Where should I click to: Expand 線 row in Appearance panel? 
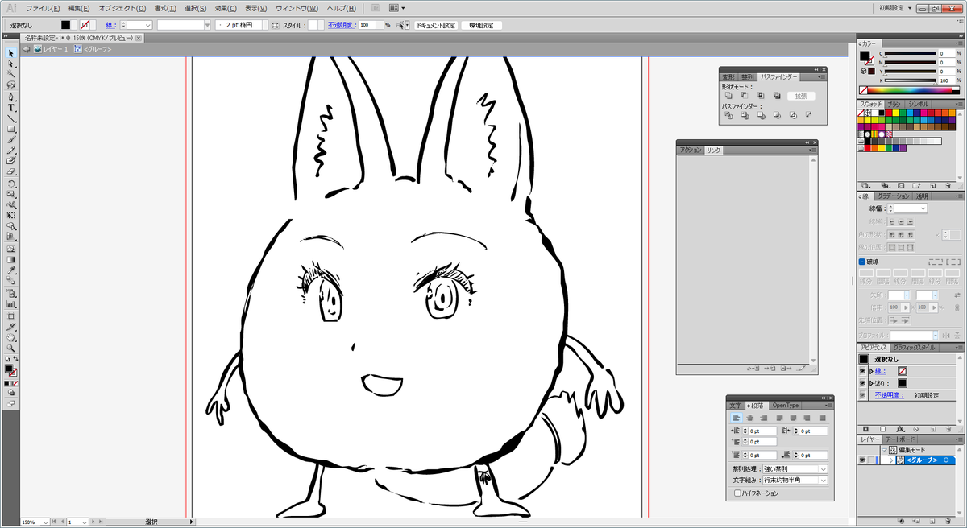(x=871, y=371)
